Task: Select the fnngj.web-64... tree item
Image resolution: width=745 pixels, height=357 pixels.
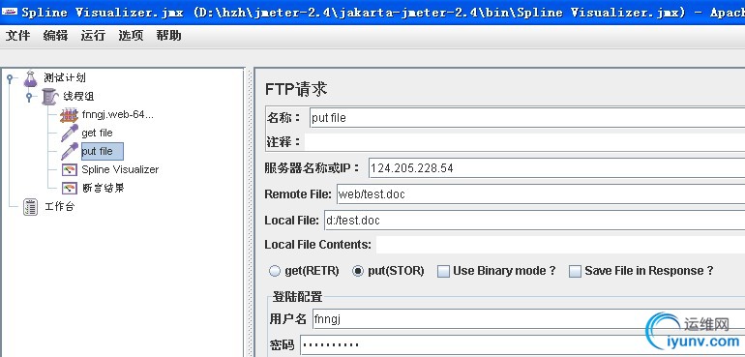Action: pyautogui.click(x=117, y=114)
